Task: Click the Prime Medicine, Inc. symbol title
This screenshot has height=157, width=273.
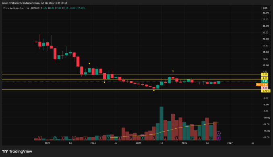Action: (x=14, y=8)
